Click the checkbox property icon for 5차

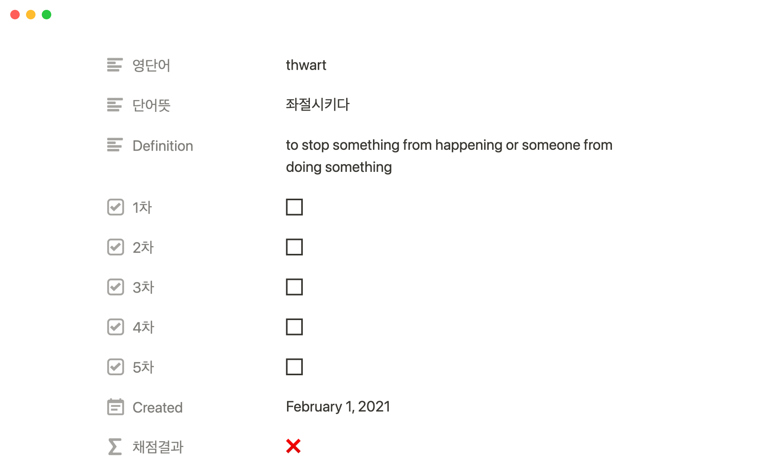(x=116, y=367)
